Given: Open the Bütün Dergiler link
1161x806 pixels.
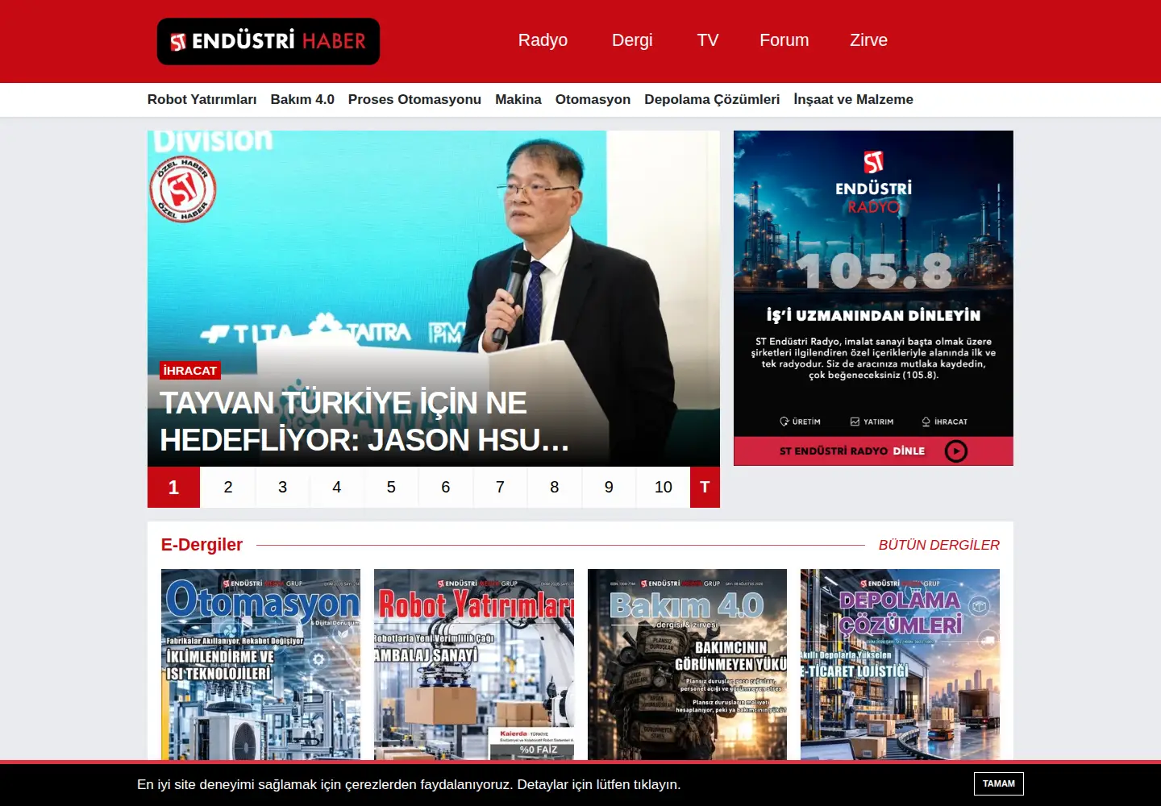Looking at the screenshot, I should 939,545.
